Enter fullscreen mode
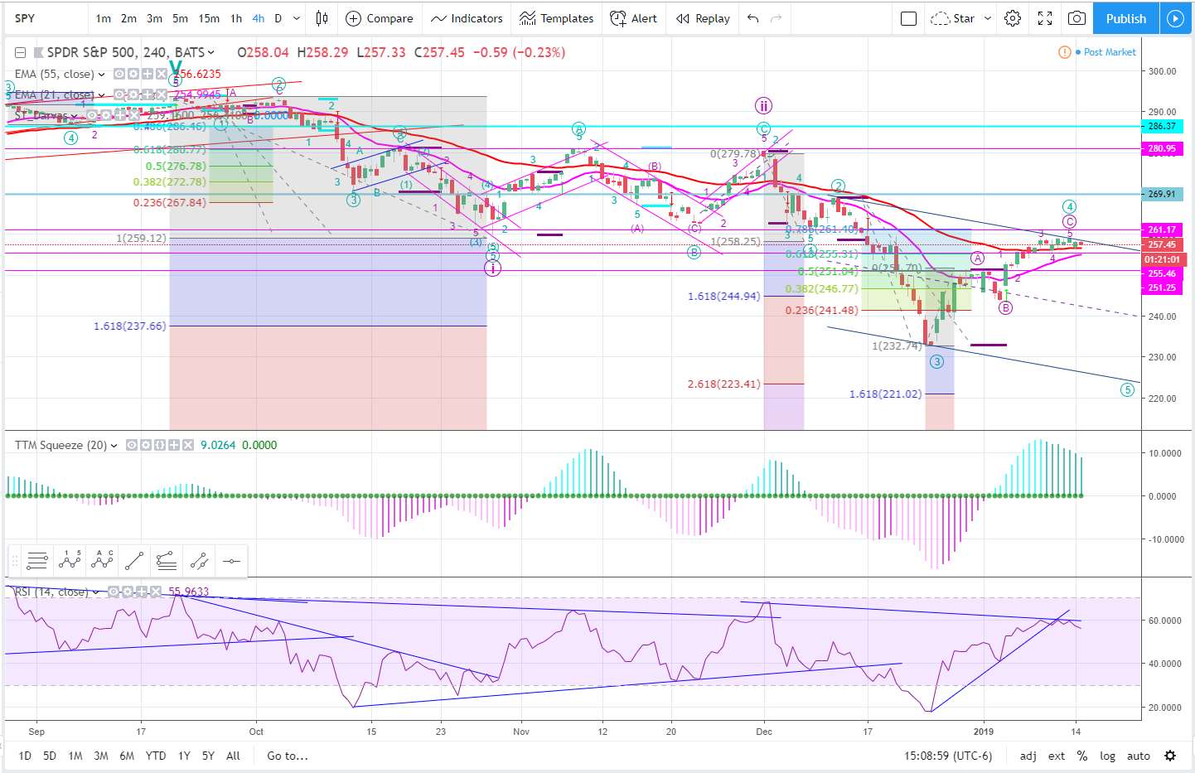Viewport: 1195px width, 773px height. coord(1045,18)
